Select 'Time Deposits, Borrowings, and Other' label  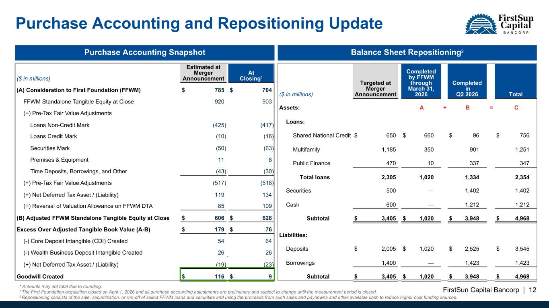coord(78,171)
